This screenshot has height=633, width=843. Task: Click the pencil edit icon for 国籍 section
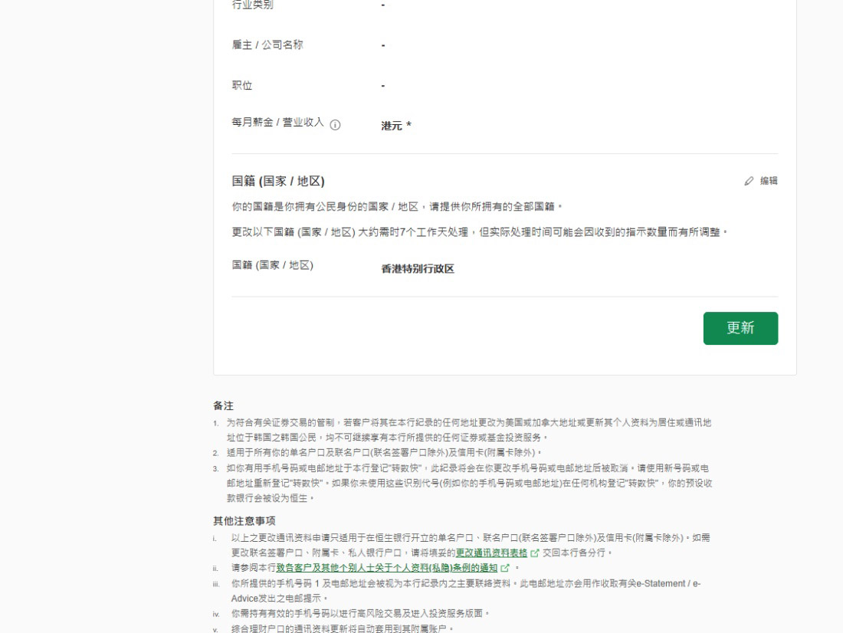(x=749, y=182)
